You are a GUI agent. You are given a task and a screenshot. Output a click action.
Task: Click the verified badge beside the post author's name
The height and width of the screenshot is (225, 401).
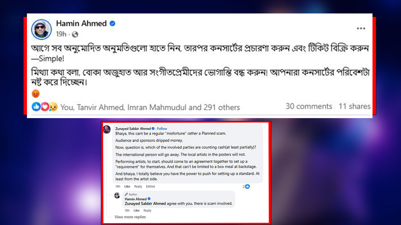pyautogui.click(x=112, y=23)
